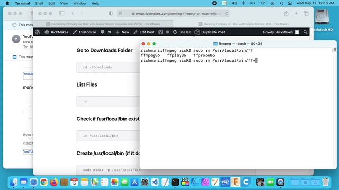The width and height of the screenshot is (339, 190).
Task: Open the Yoast SEO icon in admin bar
Action: point(160,32)
